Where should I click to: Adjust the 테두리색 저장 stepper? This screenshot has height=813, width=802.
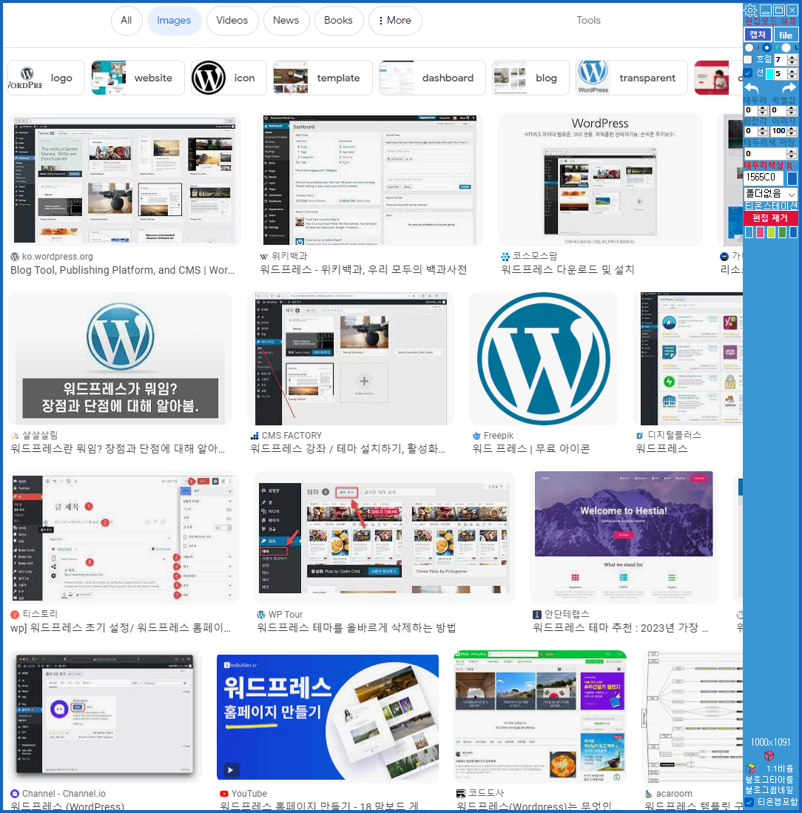[792, 153]
